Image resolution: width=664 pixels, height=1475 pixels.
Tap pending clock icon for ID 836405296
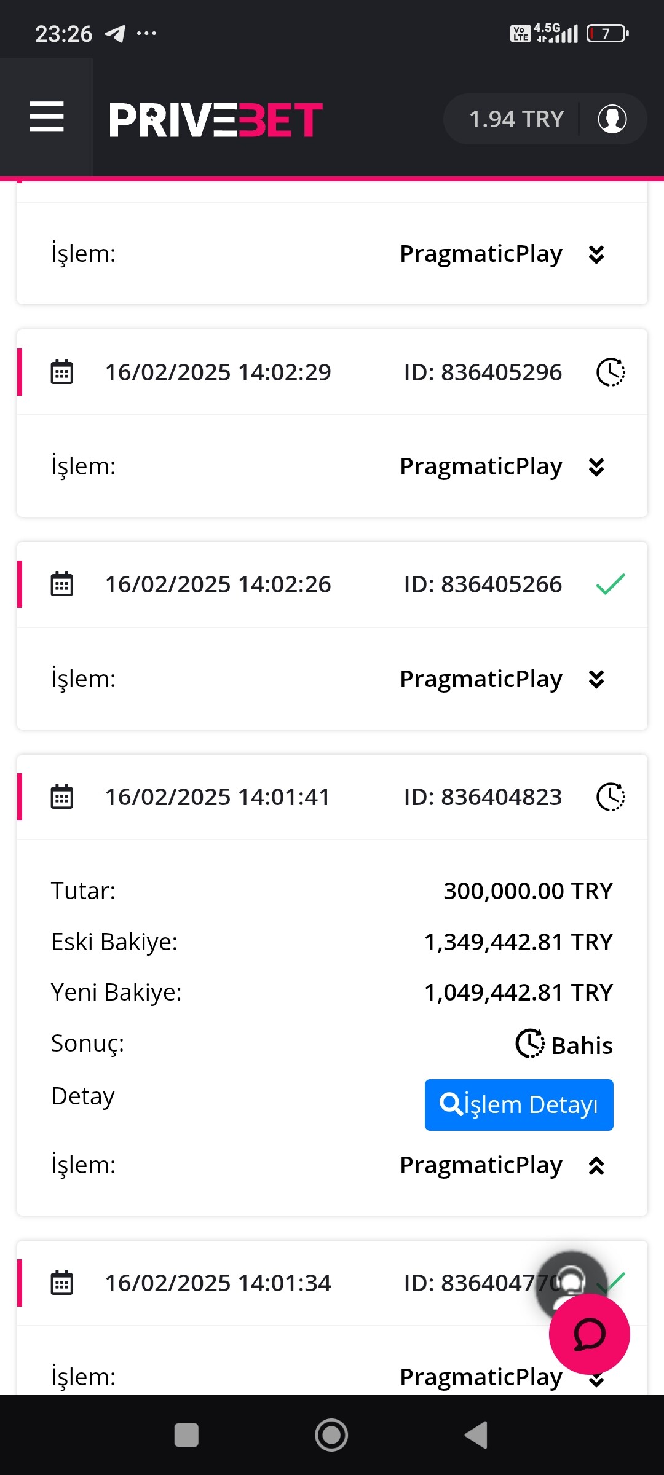click(x=611, y=372)
